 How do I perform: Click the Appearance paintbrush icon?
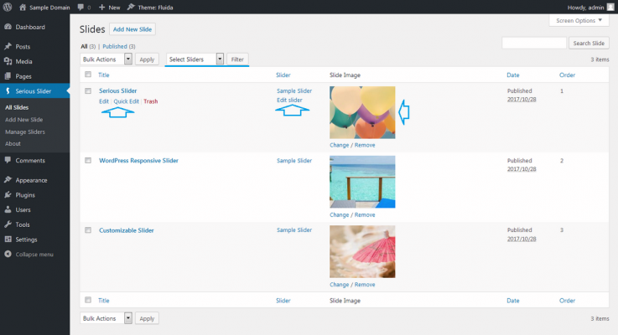click(8, 180)
